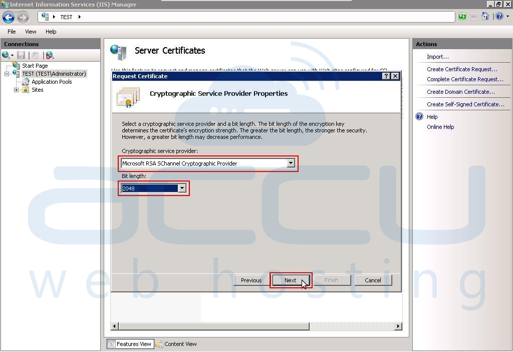Open Online Help link
Screen dimensions: 513x352
point(440,127)
